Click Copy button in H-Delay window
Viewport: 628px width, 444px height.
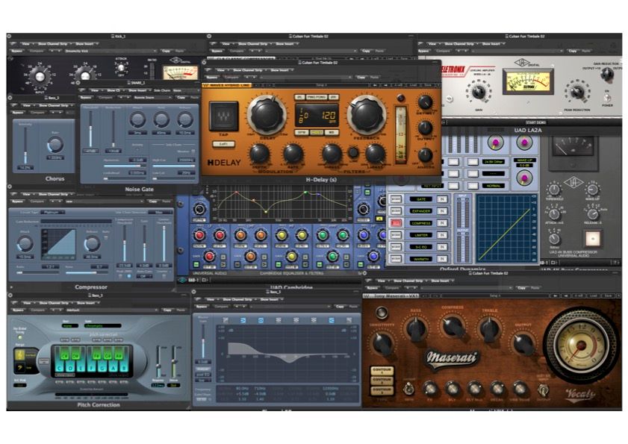click(361, 77)
